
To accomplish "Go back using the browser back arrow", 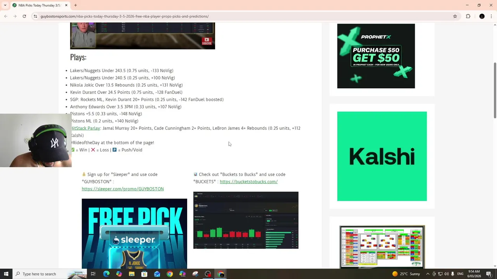I will pyautogui.click(x=5, y=16).
